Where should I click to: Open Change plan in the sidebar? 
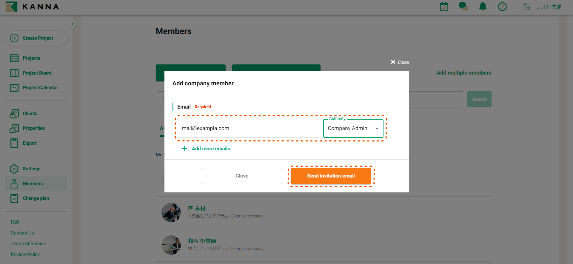(36, 198)
